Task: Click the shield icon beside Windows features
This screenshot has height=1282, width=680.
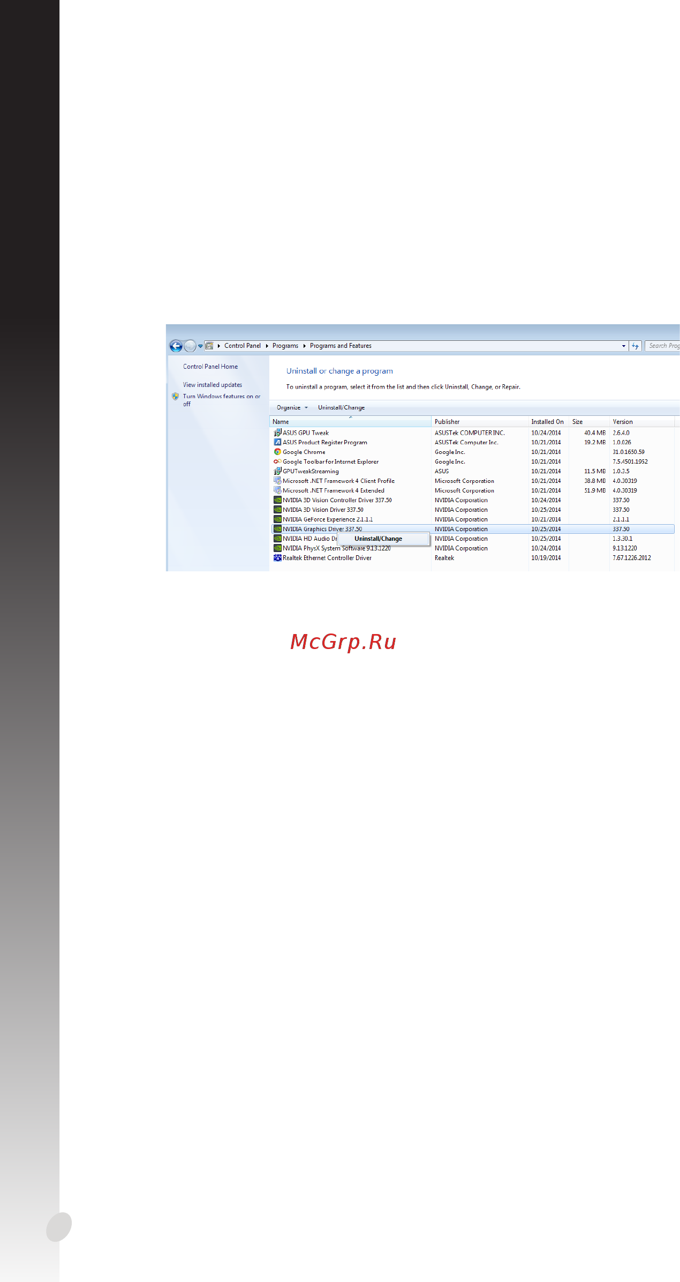Action: click(175, 397)
